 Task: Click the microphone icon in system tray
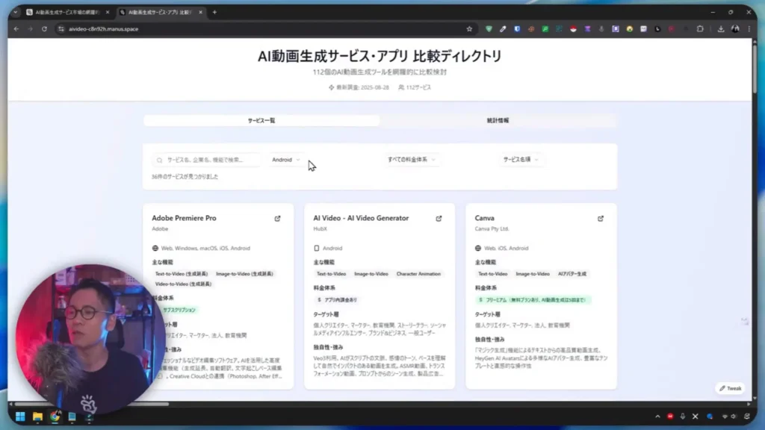click(683, 417)
